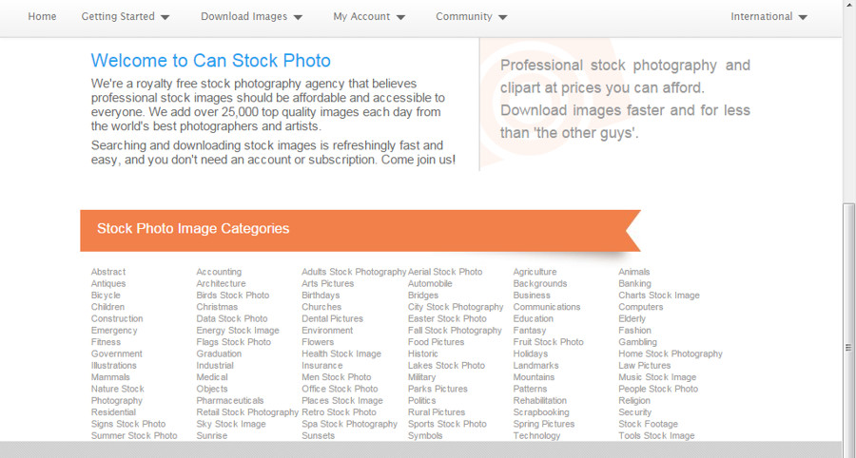The height and width of the screenshot is (458, 856).
Task: Expand the Community dropdown arrow
Action: pos(502,17)
